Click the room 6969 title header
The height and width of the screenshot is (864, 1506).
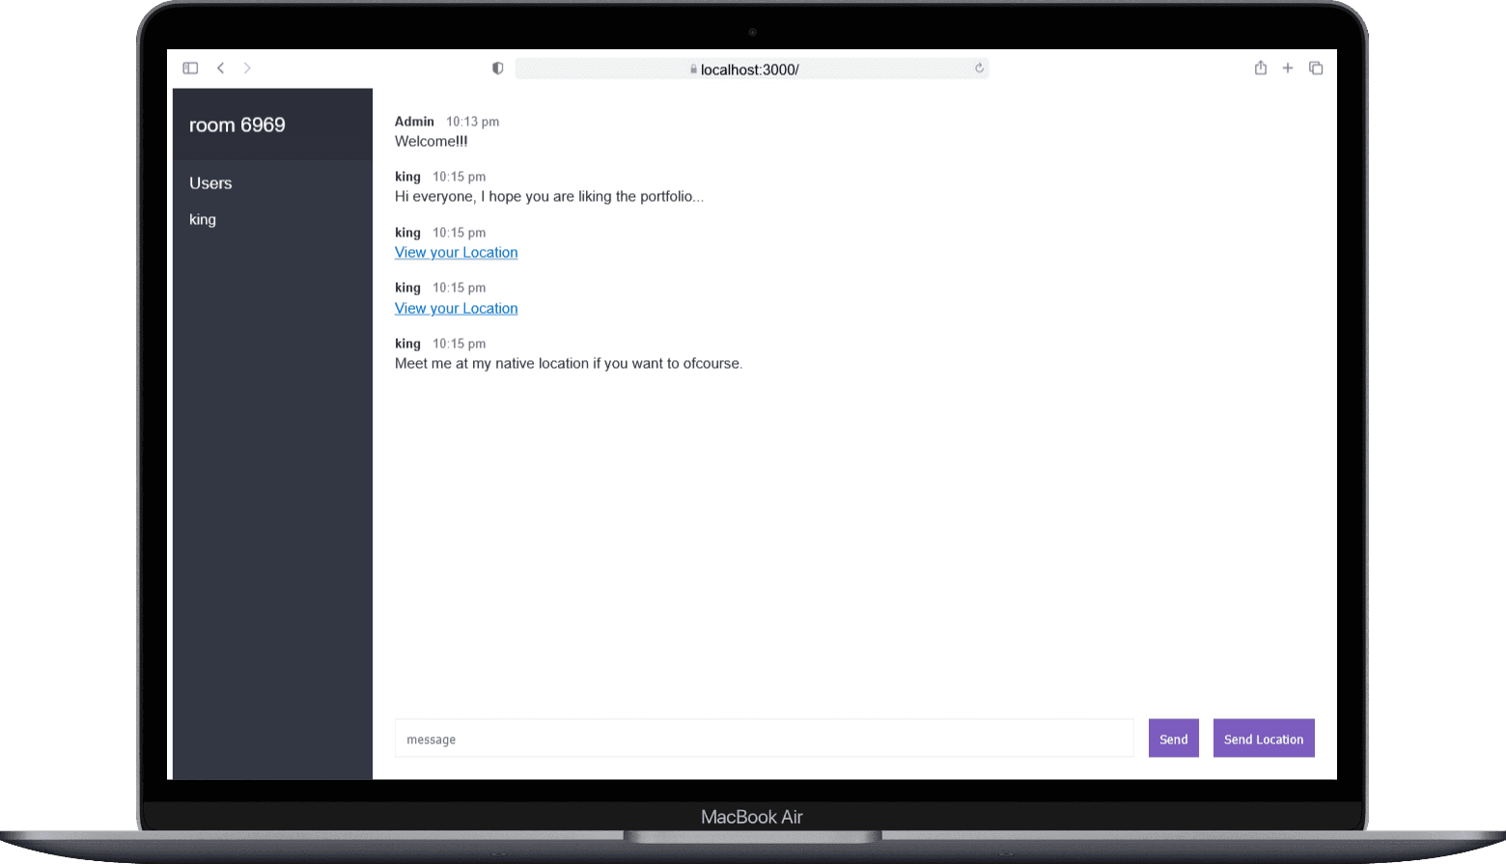(x=237, y=125)
